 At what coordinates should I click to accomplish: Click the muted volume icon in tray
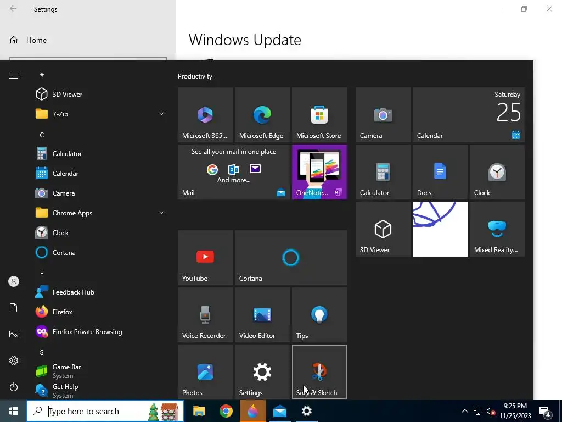point(491,411)
